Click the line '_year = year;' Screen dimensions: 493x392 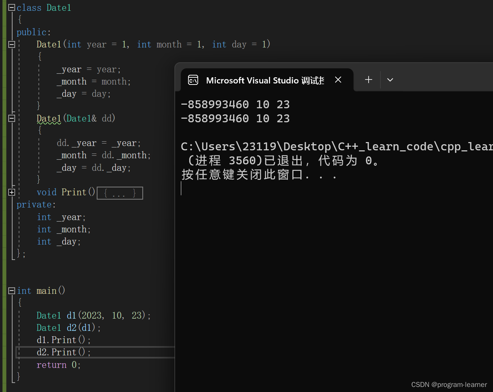pyautogui.click(x=89, y=69)
